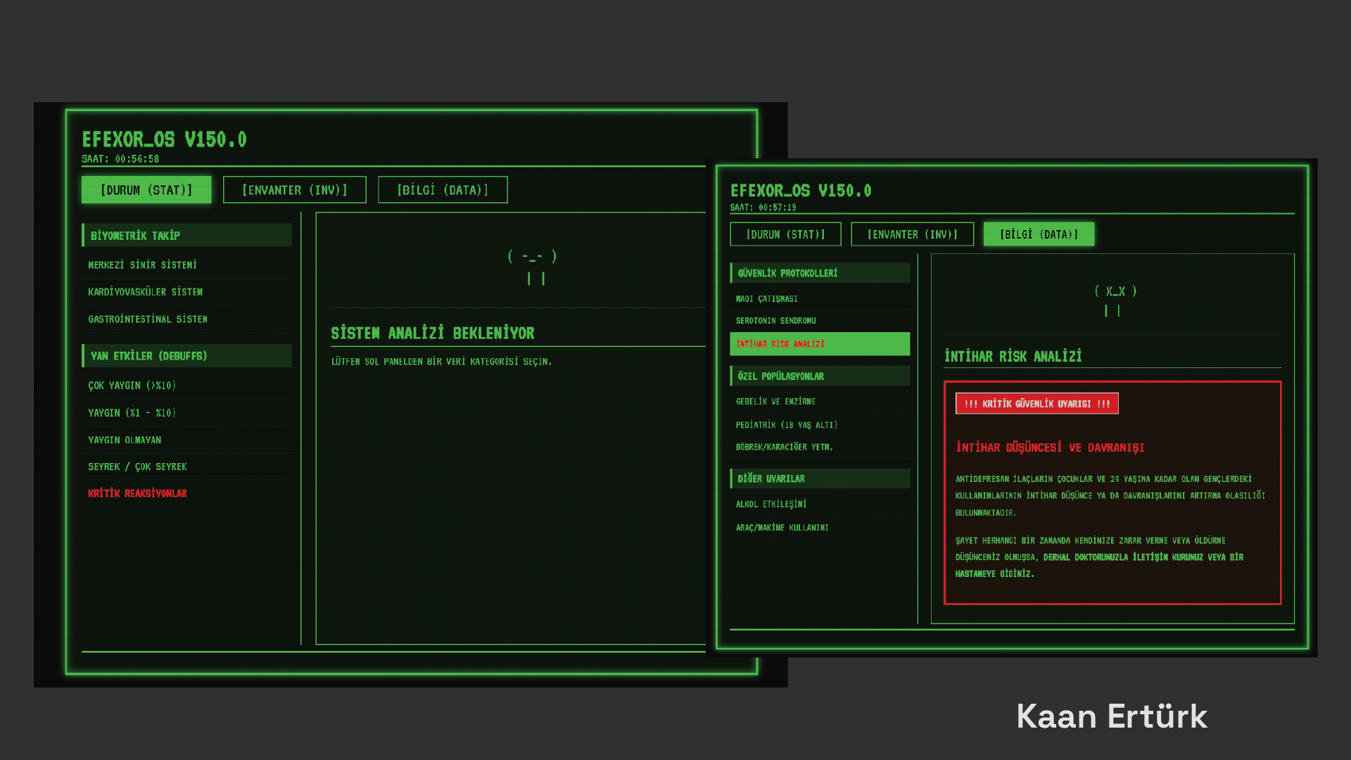Click İntihar Düşüncesi ve Davranışı red heading
This screenshot has height=760, width=1351.
(x=1050, y=448)
